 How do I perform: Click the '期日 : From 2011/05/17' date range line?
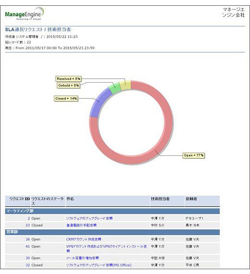50,48
